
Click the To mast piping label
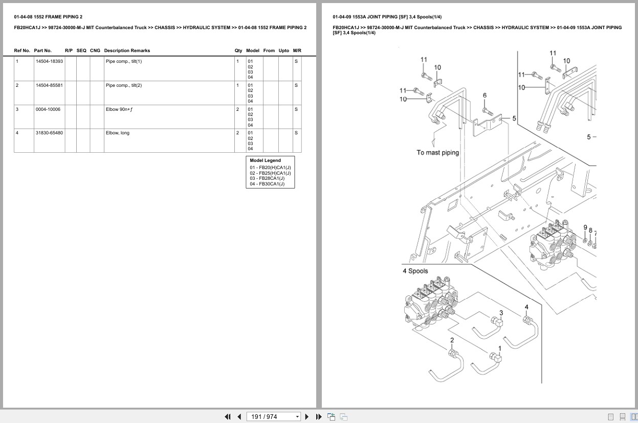tap(437, 152)
